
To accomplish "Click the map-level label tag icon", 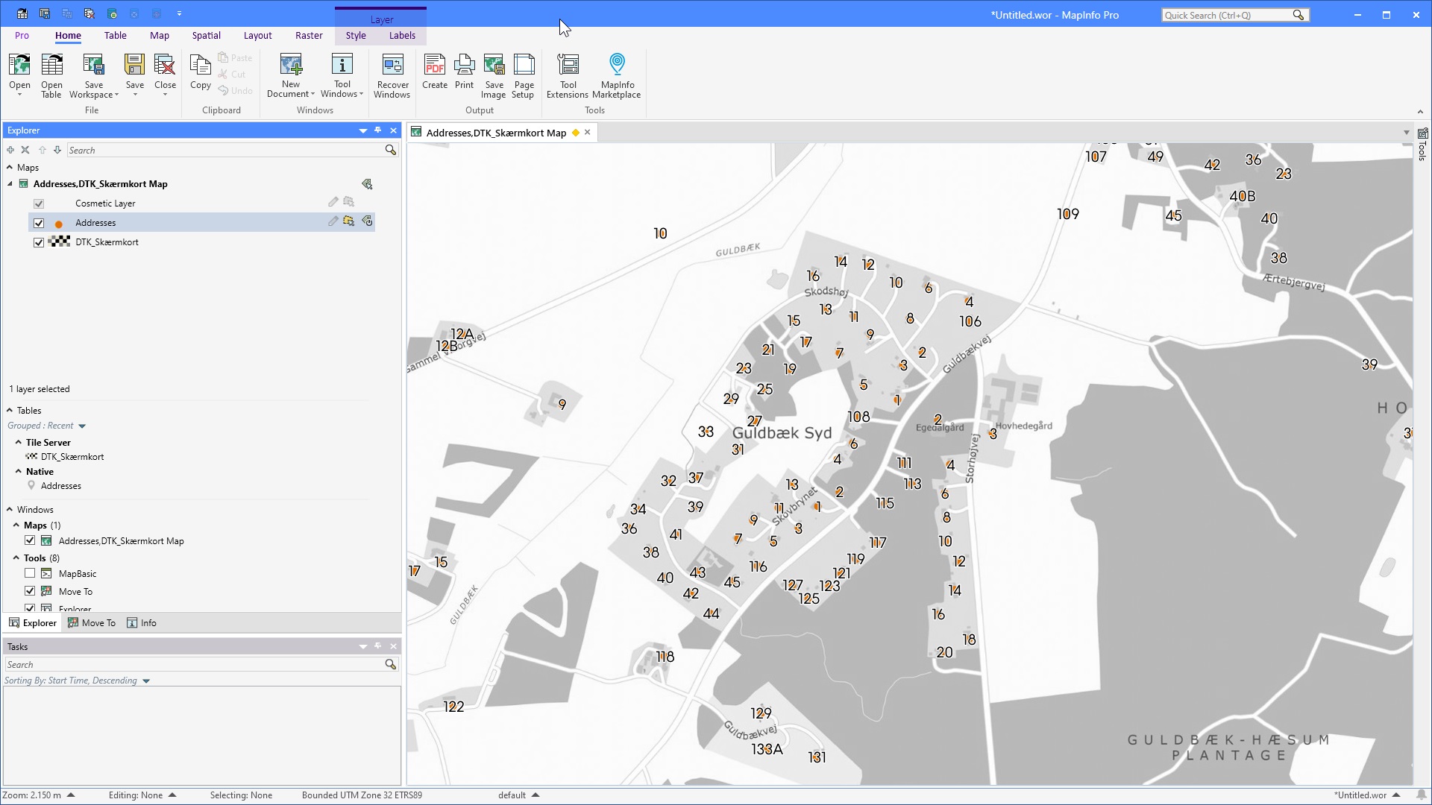I will (x=367, y=184).
